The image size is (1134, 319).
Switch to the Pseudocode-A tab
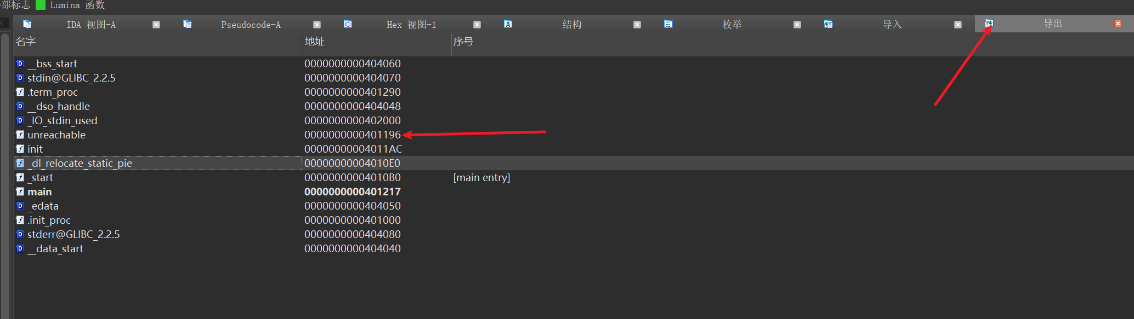tap(251, 25)
